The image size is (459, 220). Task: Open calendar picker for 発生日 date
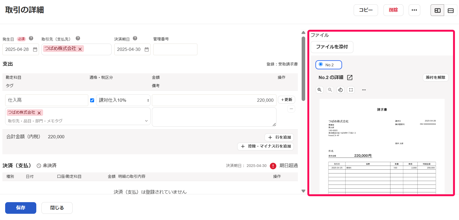tap(35, 50)
